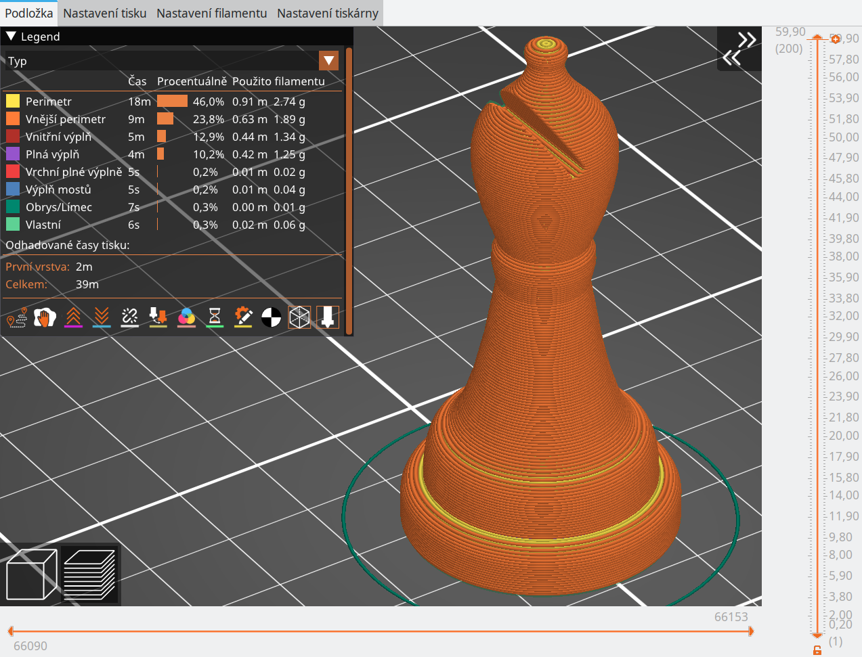The height and width of the screenshot is (657, 862).
Task: Toggle travel moves visibility icon
Action: click(16, 317)
